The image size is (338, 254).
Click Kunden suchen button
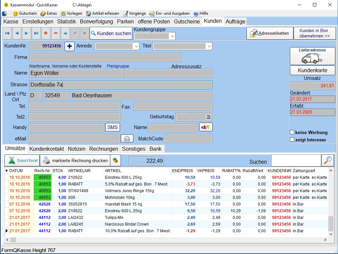point(111,33)
